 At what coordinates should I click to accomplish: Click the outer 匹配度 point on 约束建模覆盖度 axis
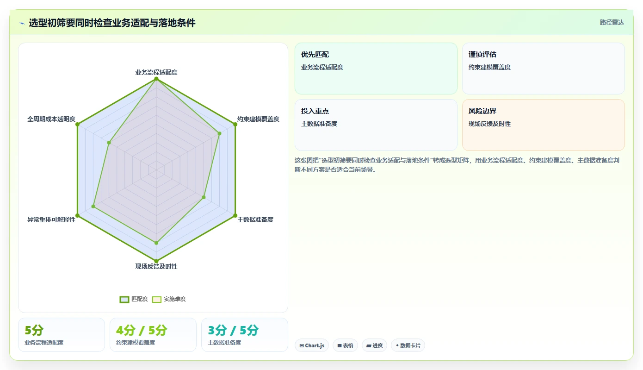pos(235,124)
